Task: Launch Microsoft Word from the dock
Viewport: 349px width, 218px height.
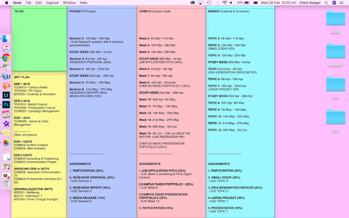Action: point(6,76)
